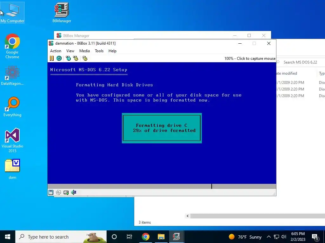Open the Tools menu
325x243 pixels.
point(99,51)
